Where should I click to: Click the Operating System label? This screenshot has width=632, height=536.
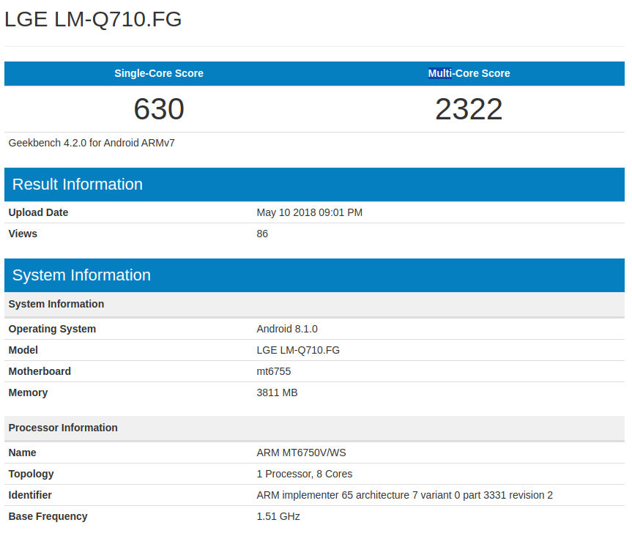52,329
